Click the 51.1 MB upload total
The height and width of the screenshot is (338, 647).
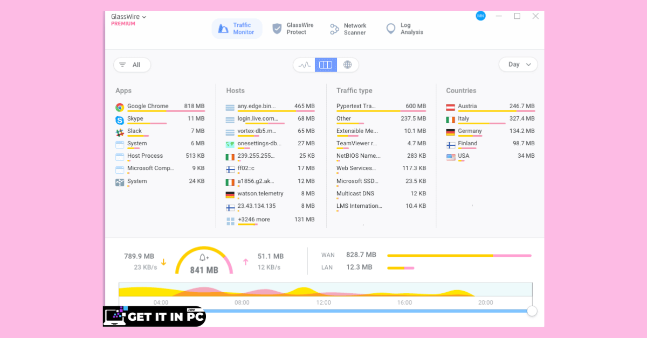click(271, 256)
